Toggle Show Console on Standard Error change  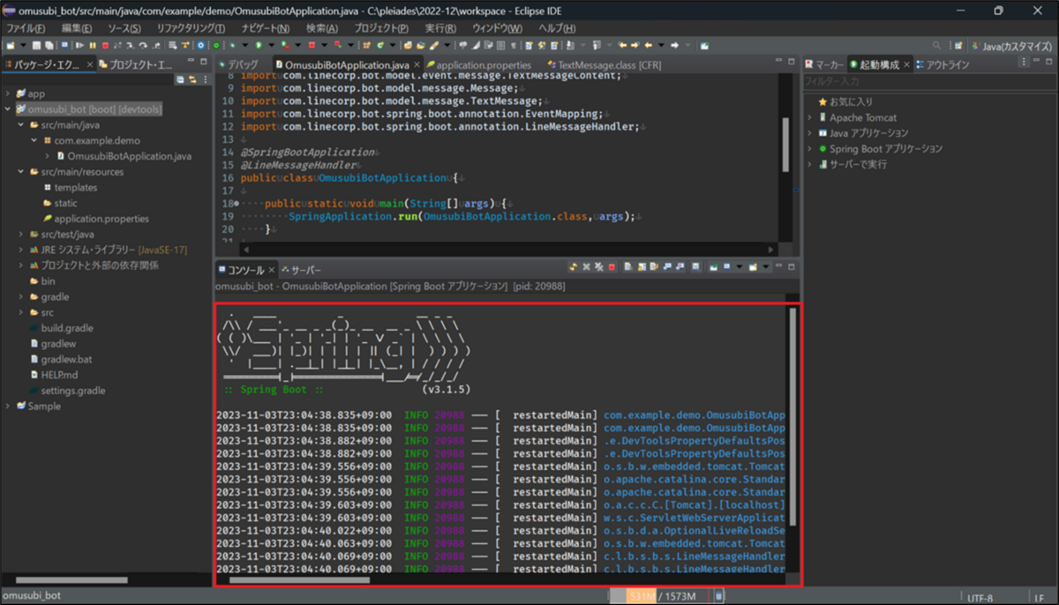(x=680, y=266)
